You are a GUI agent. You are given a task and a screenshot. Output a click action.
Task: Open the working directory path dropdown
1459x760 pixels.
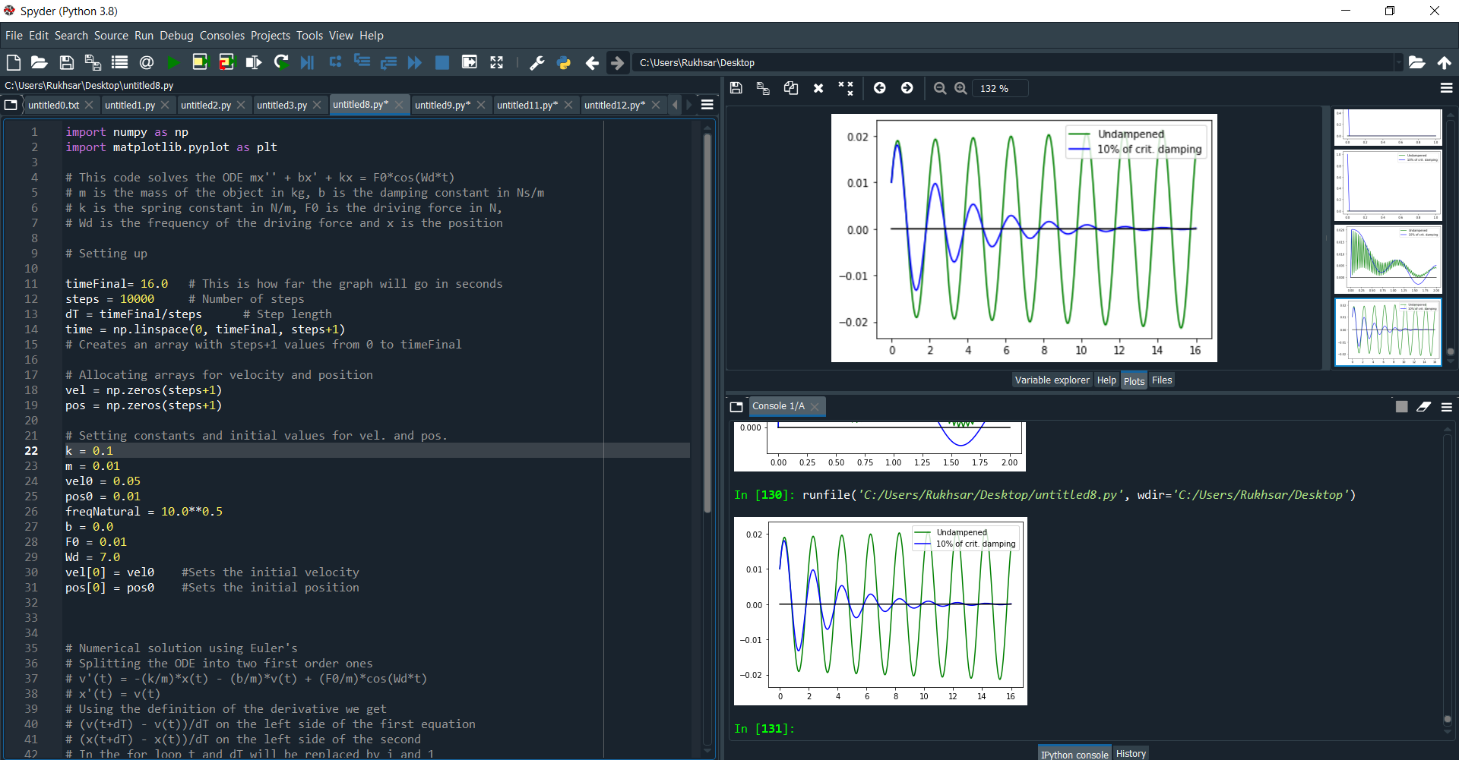[x=1400, y=62]
